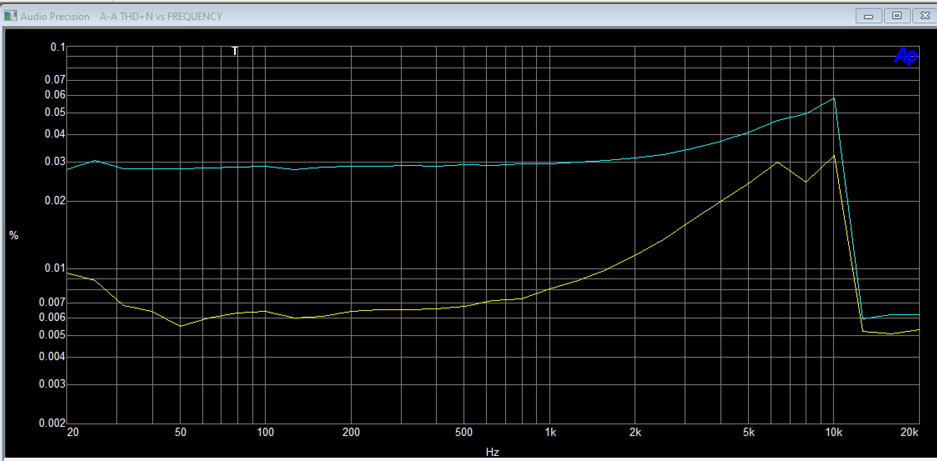Viewport: 937px width, 461px height.
Task: Click the blue Ap logo
Action: pyautogui.click(x=905, y=56)
